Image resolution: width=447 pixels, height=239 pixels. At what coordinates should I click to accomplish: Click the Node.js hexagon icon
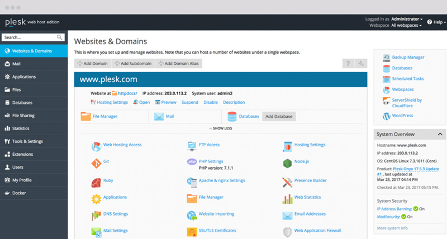tap(287, 164)
